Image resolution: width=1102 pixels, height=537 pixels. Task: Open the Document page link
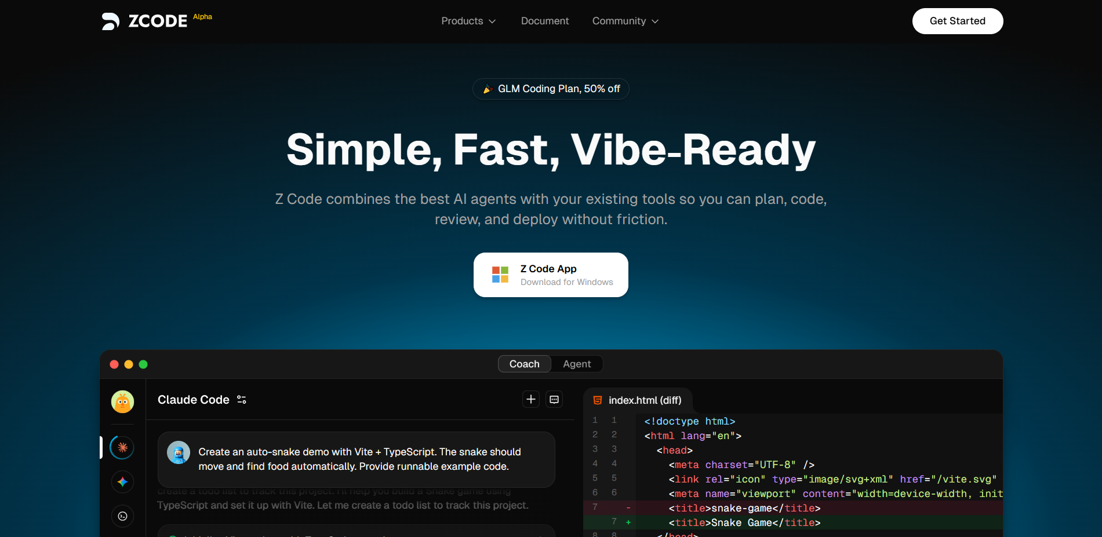pyautogui.click(x=545, y=21)
